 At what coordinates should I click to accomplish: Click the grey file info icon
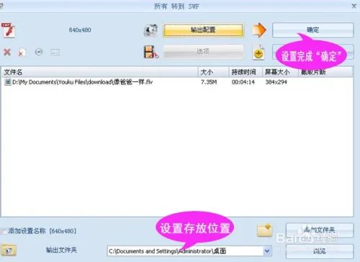[x=55, y=52]
